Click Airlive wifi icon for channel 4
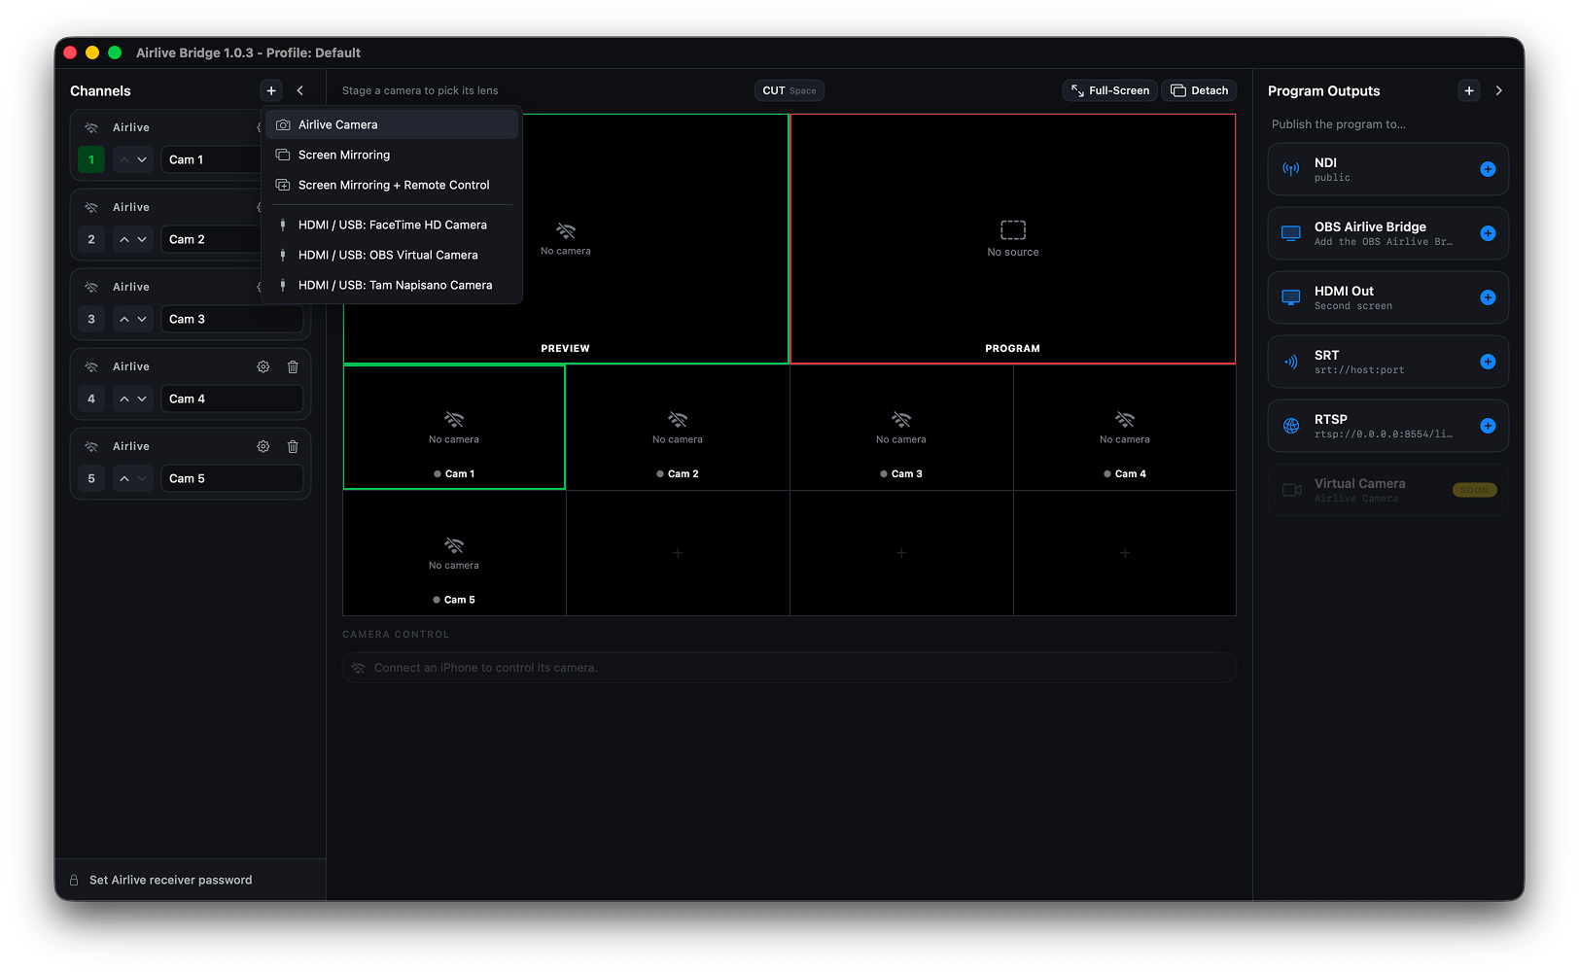 (x=91, y=366)
